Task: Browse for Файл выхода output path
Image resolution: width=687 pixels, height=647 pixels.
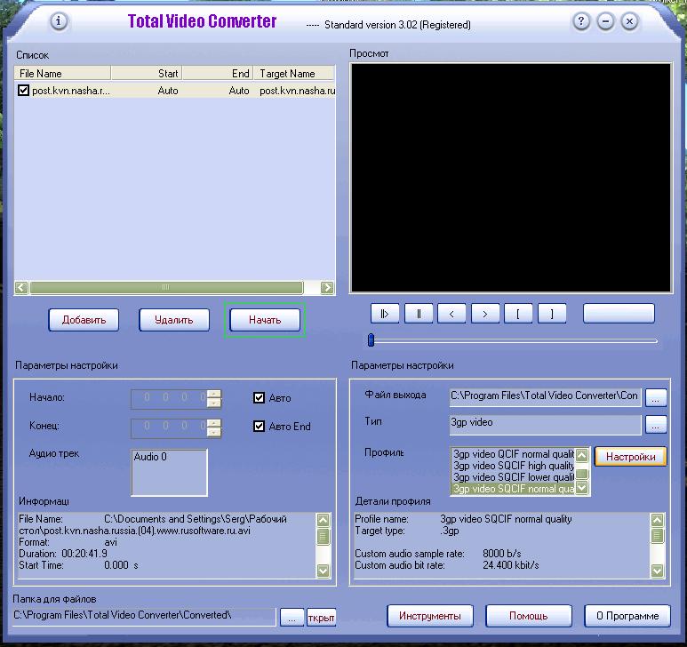Action: (656, 398)
